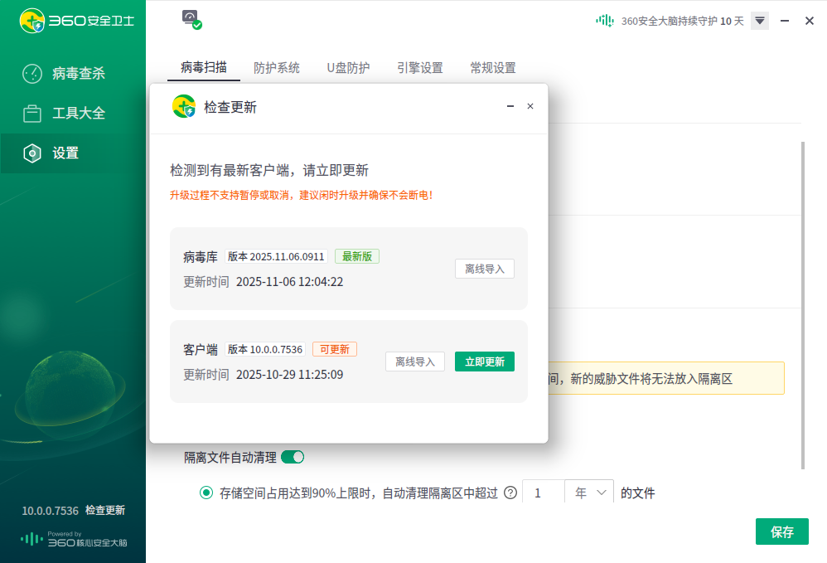Click the settings page vertical scrollbar
This screenshot has width=827, height=563.
(803, 305)
